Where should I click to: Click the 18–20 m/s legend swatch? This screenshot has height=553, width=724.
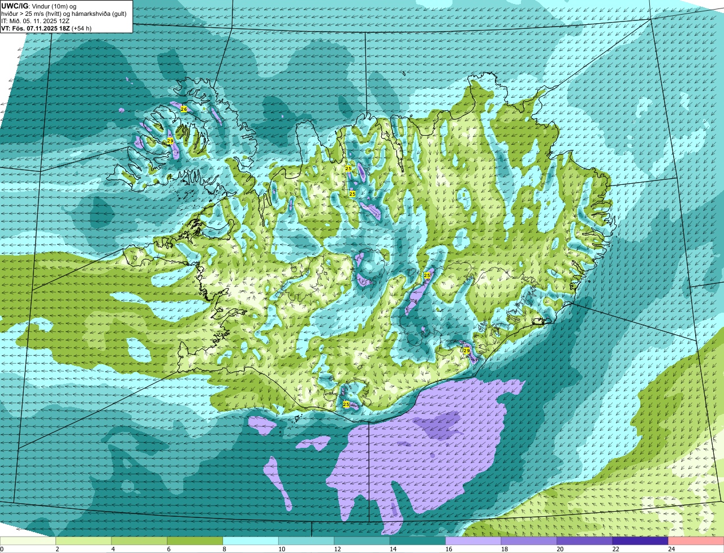[x=529, y=541]
